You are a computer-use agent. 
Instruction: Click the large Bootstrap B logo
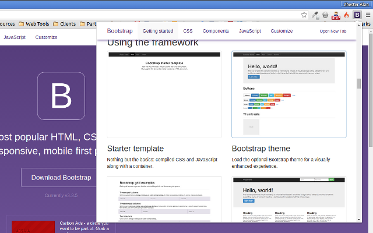pos(61,96)
